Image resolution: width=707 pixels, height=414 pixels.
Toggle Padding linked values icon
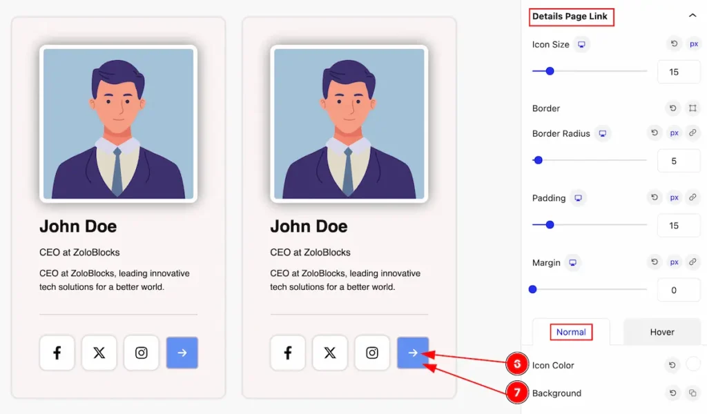(x=693, y=197)
